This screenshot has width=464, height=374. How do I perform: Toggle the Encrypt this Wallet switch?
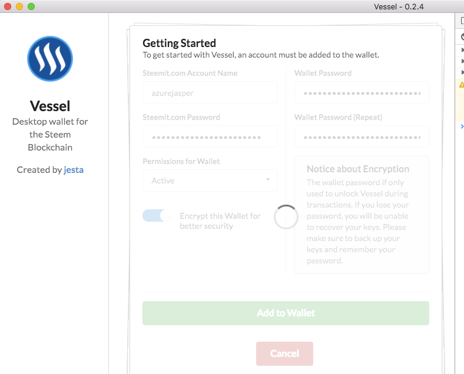(x=157, y=216)
